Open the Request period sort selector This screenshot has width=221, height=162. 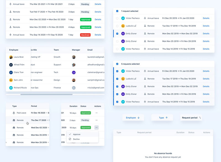[191, 118]
